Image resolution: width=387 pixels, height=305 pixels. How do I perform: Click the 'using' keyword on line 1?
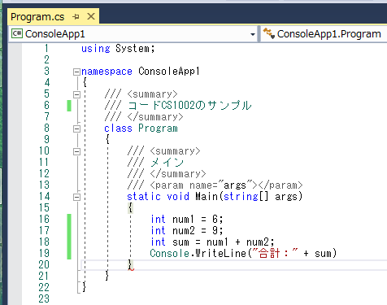pyautogui.click(x=96, y=49)
